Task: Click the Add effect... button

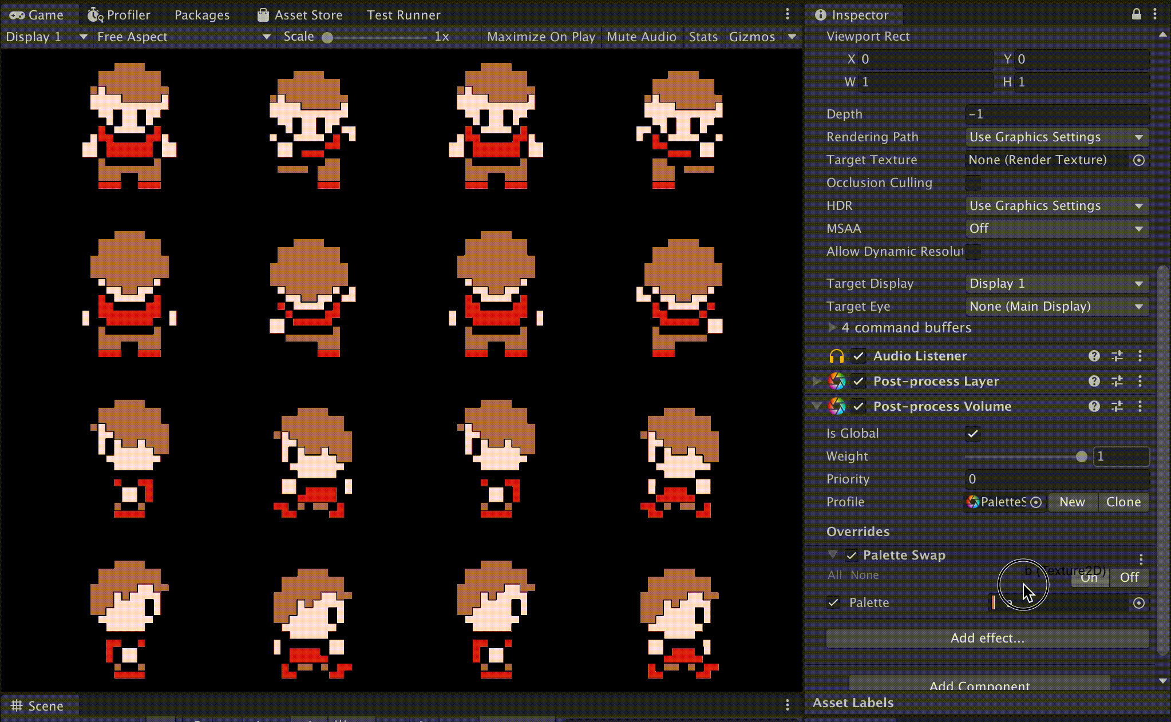Action: click(x=987, y=638)
